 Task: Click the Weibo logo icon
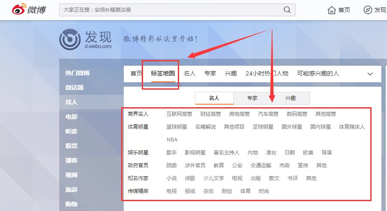(x=19, y=9)
